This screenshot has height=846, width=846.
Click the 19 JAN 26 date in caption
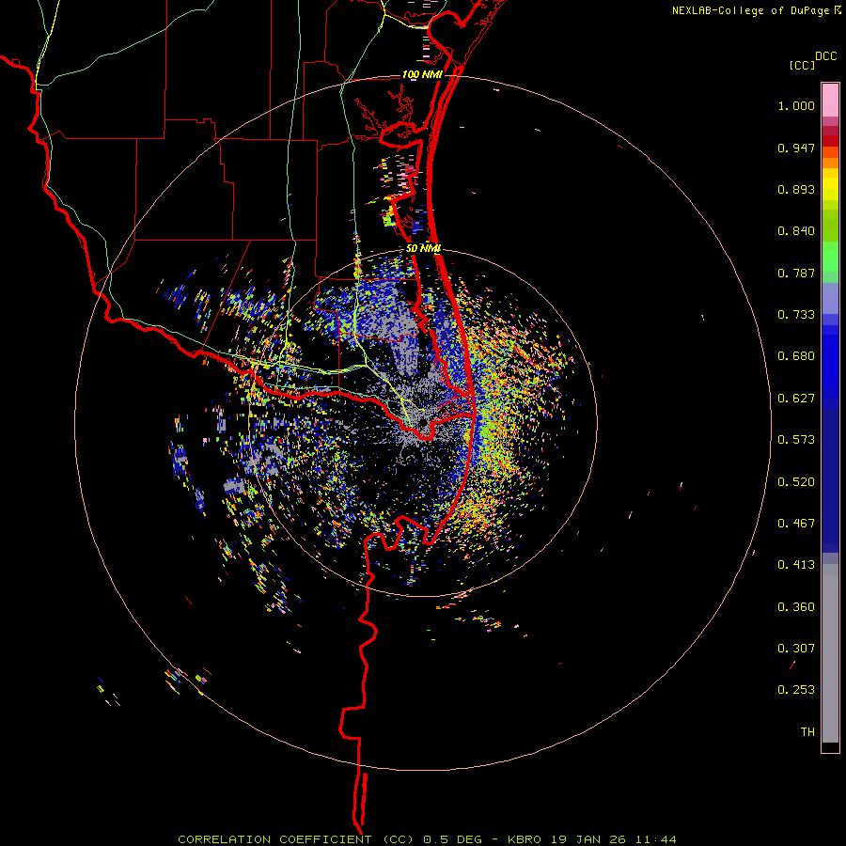(588, 839)
